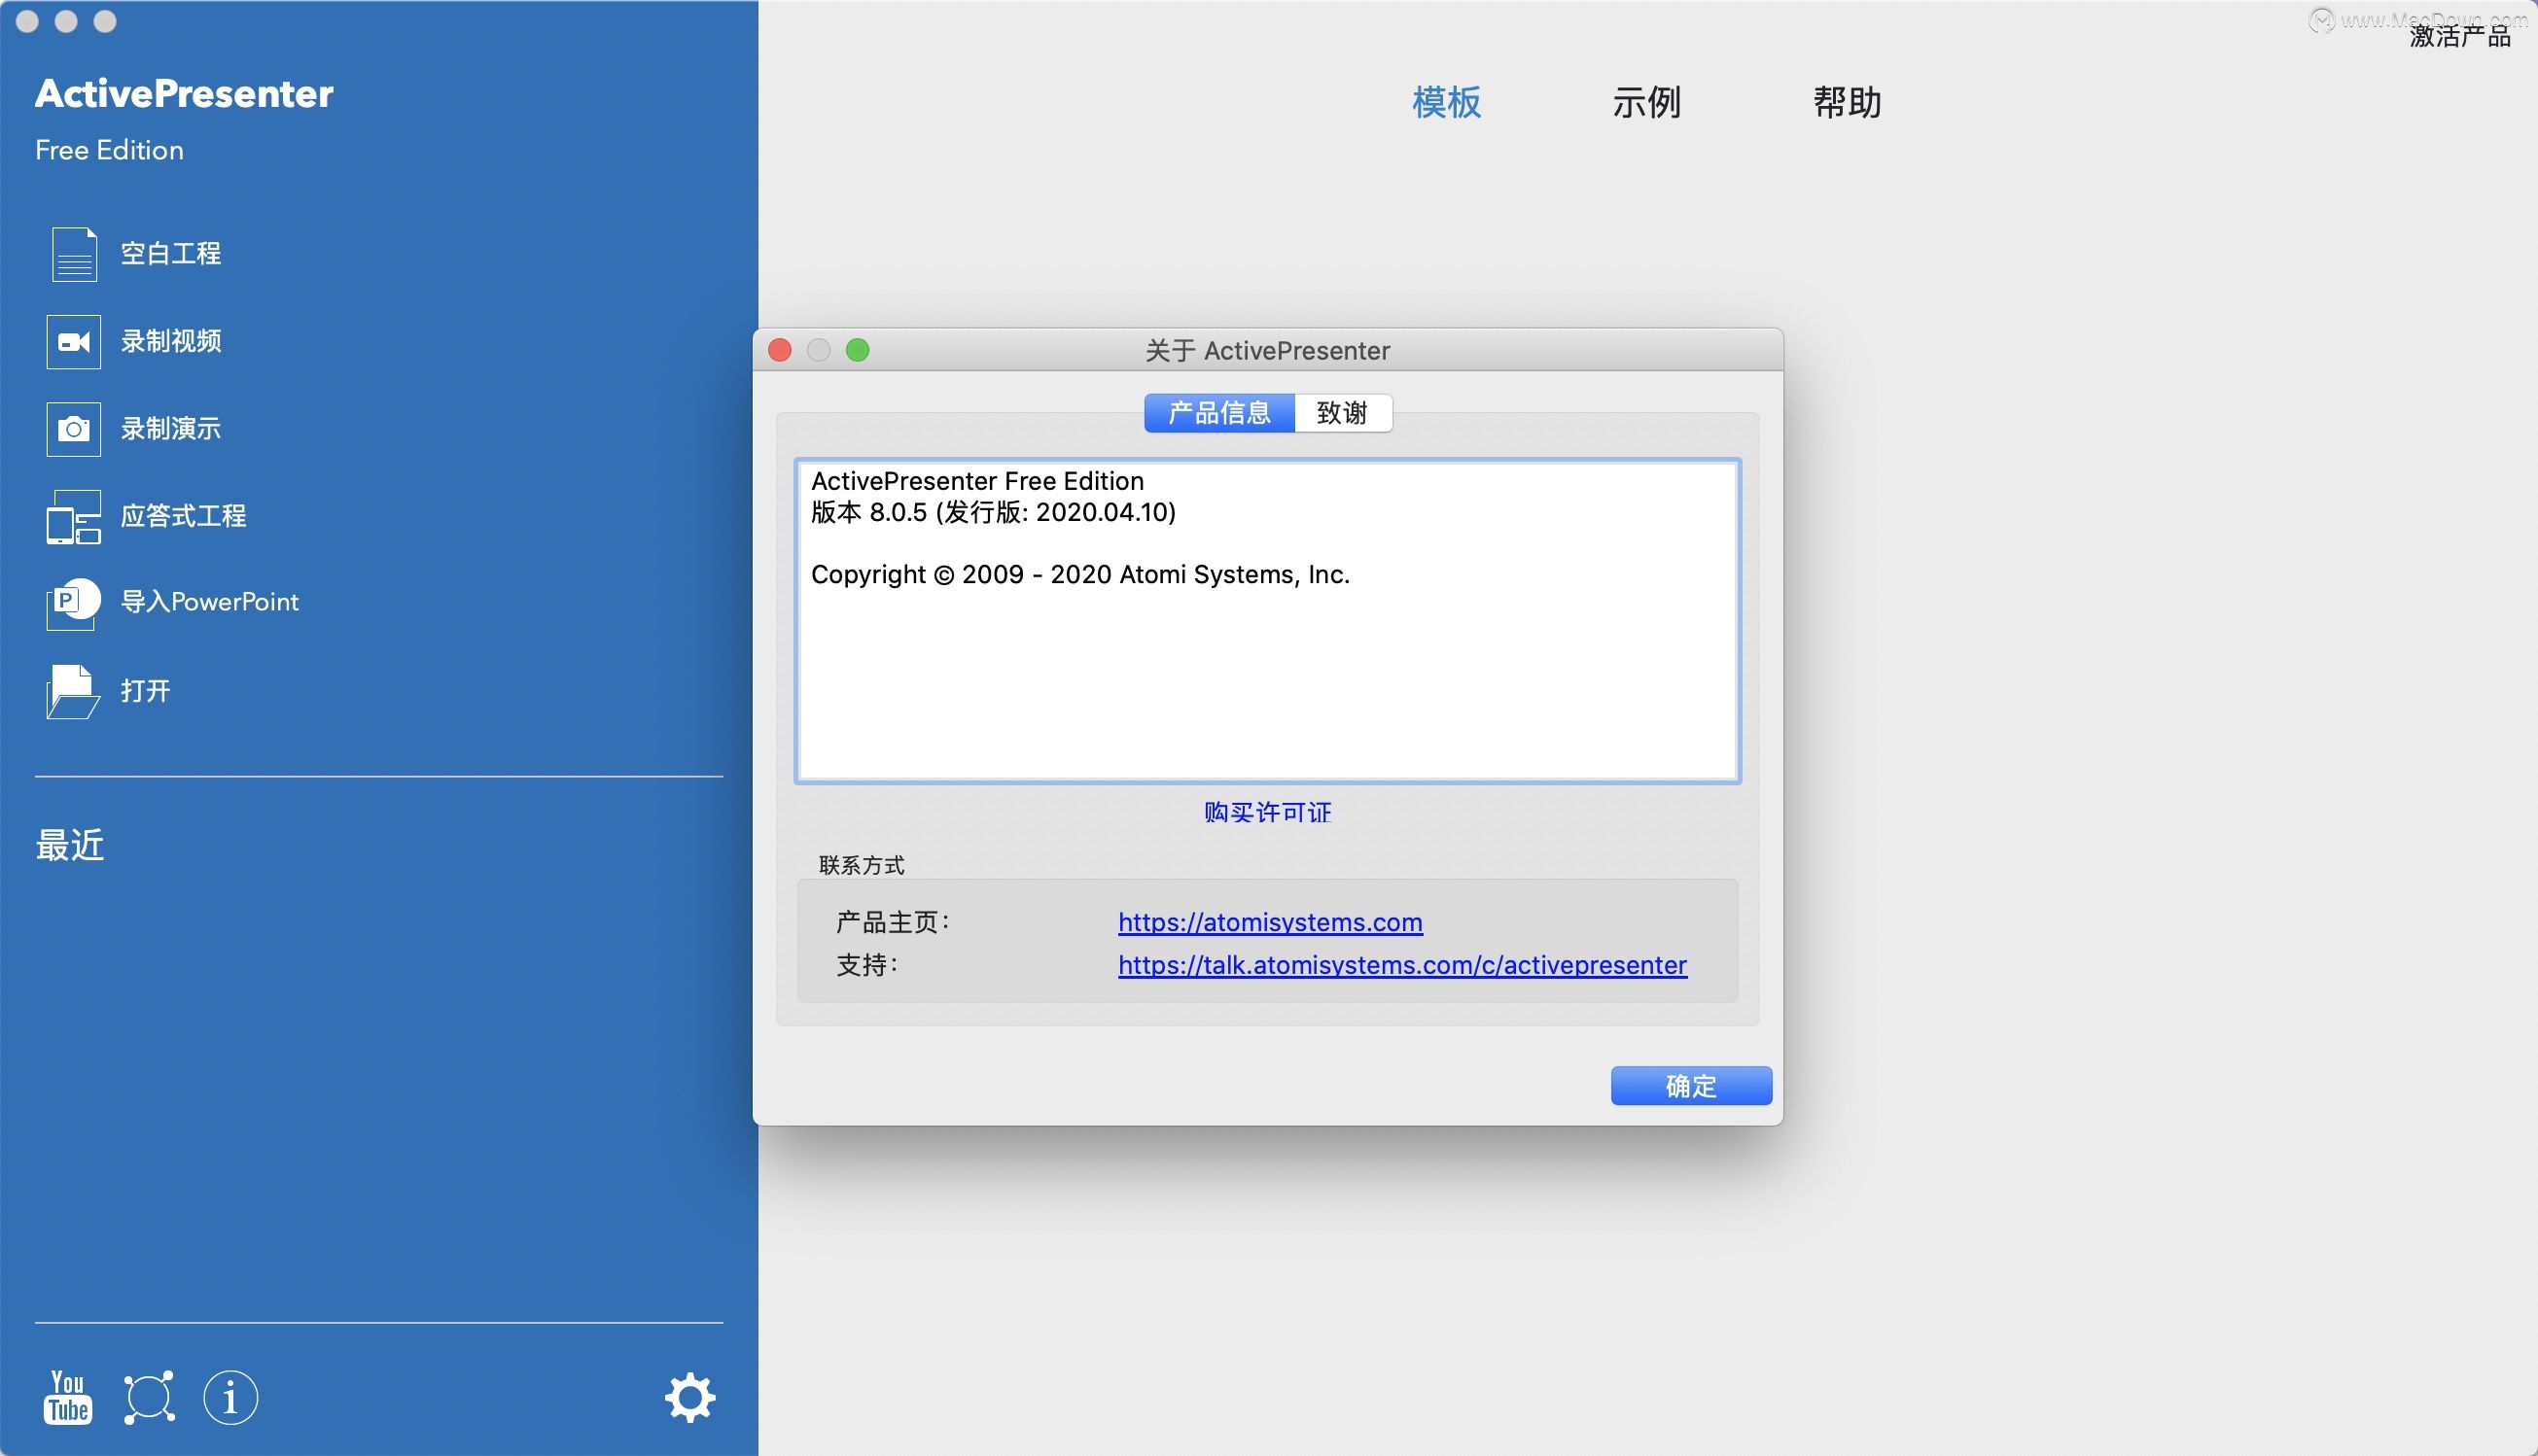
Task: Click the community network icon
Action: click(149, 1397)
